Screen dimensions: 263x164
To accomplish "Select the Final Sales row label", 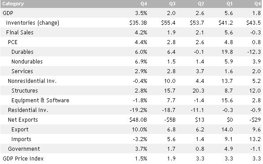I will pyautogui.click(x=20, y=32).
